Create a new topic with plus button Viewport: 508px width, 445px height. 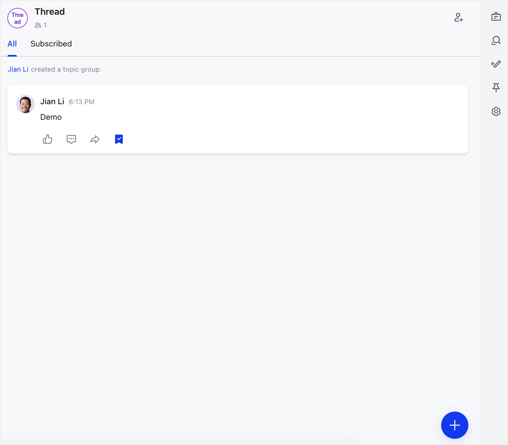tap(454, 425)
